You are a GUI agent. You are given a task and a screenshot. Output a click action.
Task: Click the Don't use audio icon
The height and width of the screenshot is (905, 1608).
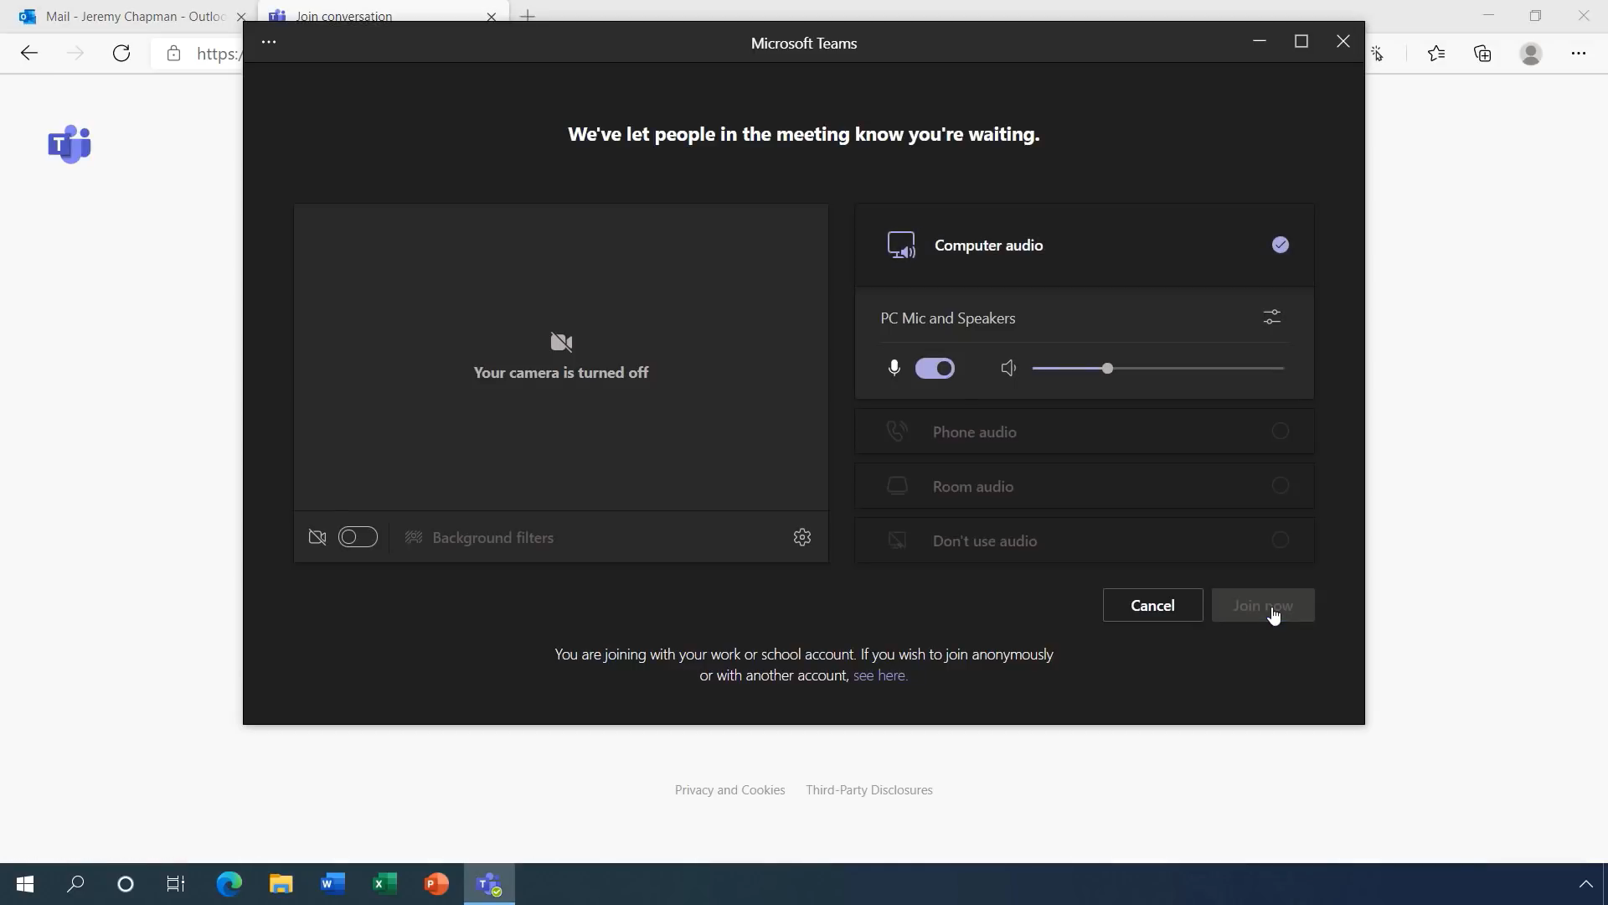(897, 540)
